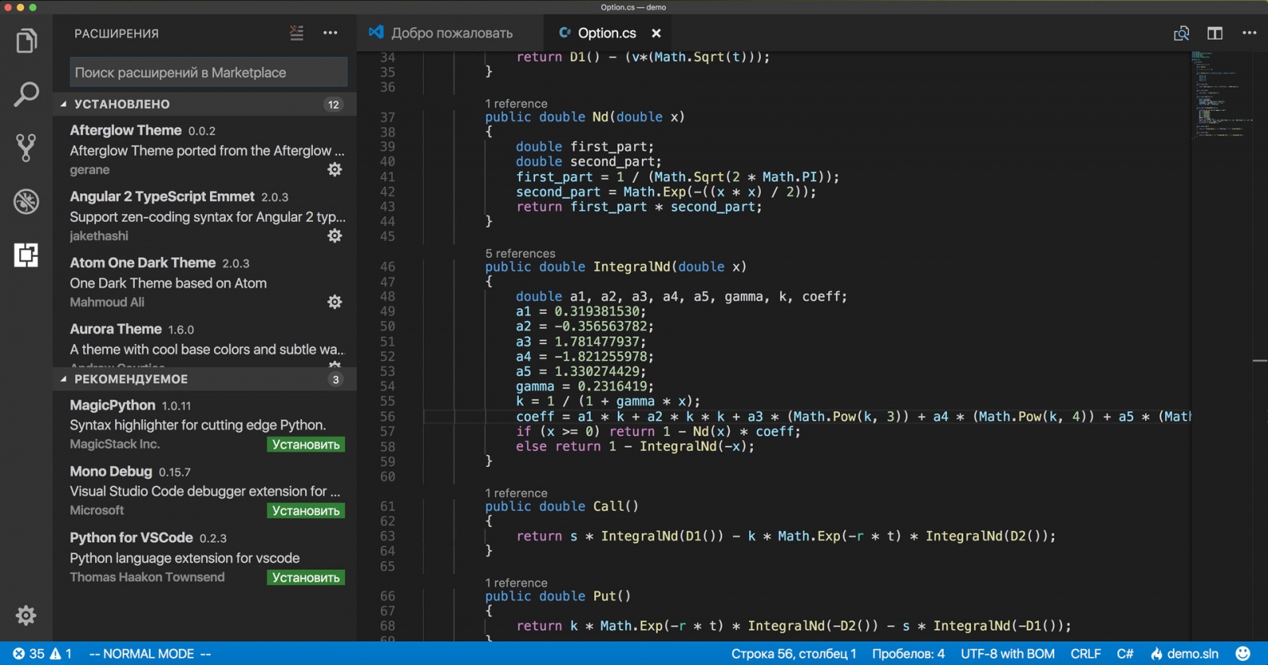Viewport: 1268px width, 665px height.
Task: Close the Option.cs tab
Action: click(x=656, y=33)
